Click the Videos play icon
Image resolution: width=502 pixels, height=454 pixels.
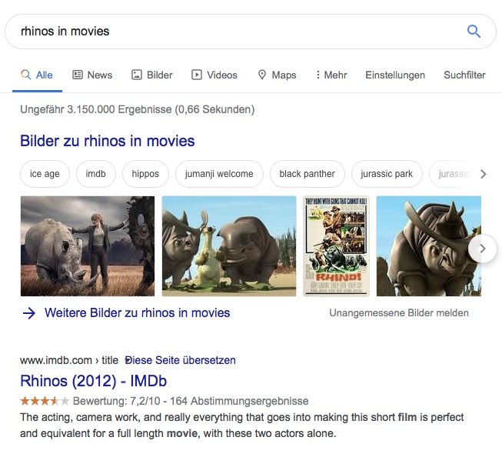(197, 75)
